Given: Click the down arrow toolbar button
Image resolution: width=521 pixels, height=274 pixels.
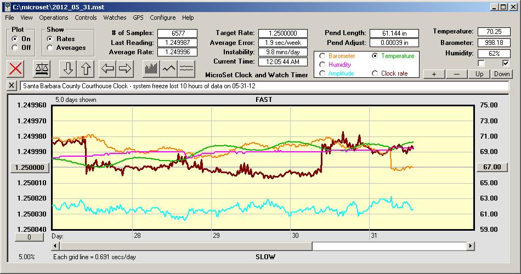Looking at the screenshot, I should click(x=68, y=68).
